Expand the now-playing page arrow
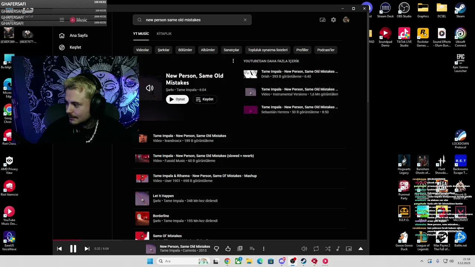 360,249
